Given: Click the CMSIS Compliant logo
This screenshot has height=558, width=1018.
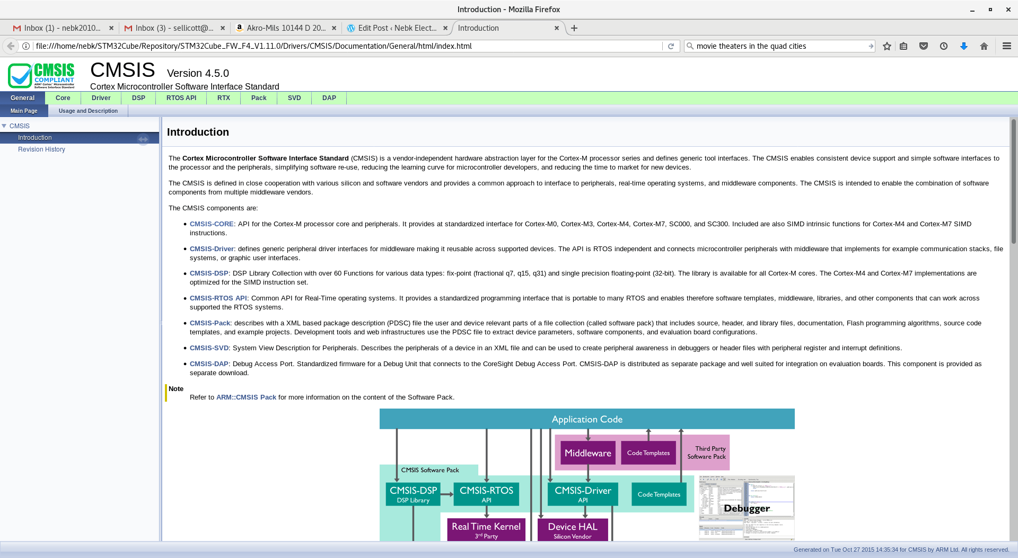Looking at the screenshot, I should point(41,75).
